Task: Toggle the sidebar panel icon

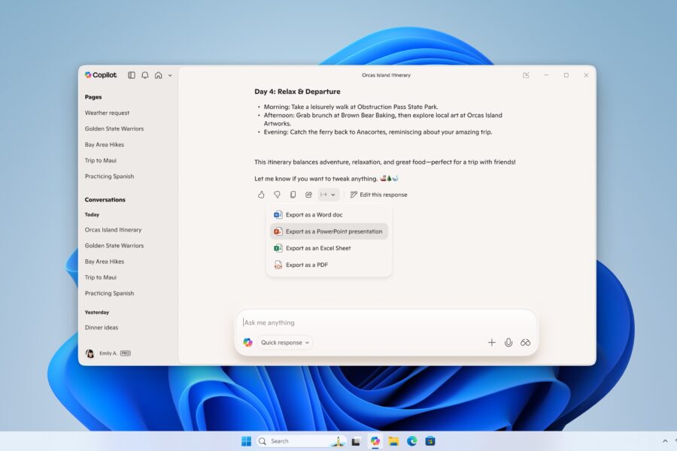Action: (132, 75)
